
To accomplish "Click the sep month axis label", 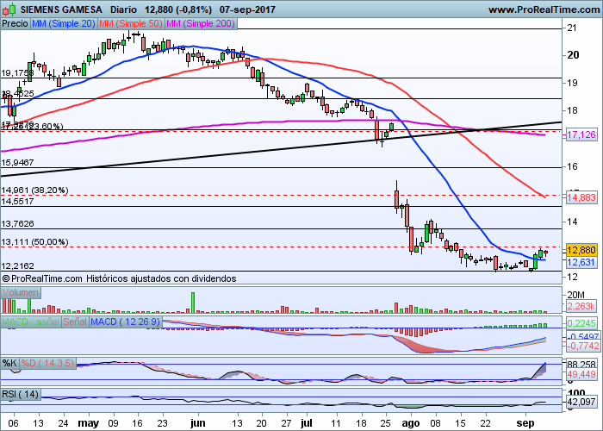I will click(525, 423).
